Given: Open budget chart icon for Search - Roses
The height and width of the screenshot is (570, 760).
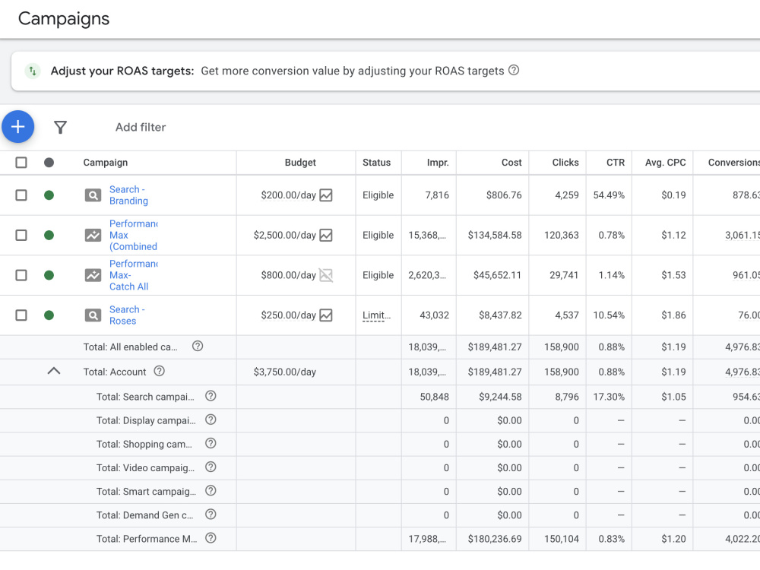Looking at the screenshot, I should pyautogui.click(x=326, y=315).
